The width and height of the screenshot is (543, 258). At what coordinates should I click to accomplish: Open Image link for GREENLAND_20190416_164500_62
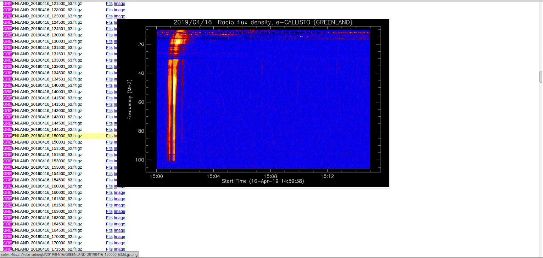(119, 224)
